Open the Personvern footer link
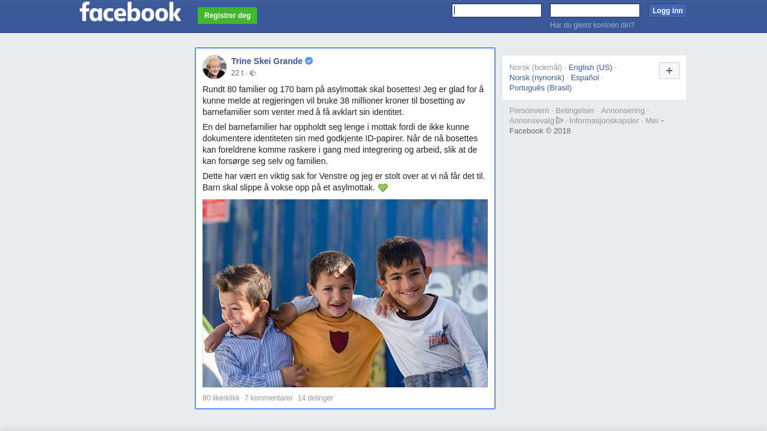The height and width of the screenshot is (431, 767). pos(529,110)
